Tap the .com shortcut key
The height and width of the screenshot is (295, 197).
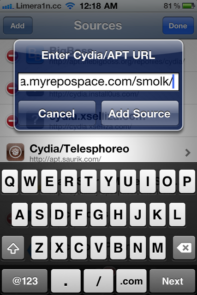click(x=131, y=281)
